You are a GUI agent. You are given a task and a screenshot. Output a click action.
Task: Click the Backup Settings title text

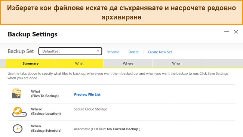[x=33, y=34]
